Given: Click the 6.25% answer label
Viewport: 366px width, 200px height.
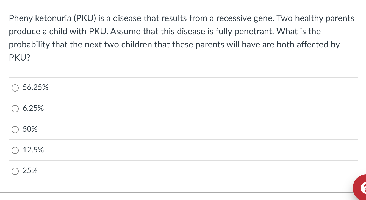Looking at the screenshot, I should pos(33,108).
